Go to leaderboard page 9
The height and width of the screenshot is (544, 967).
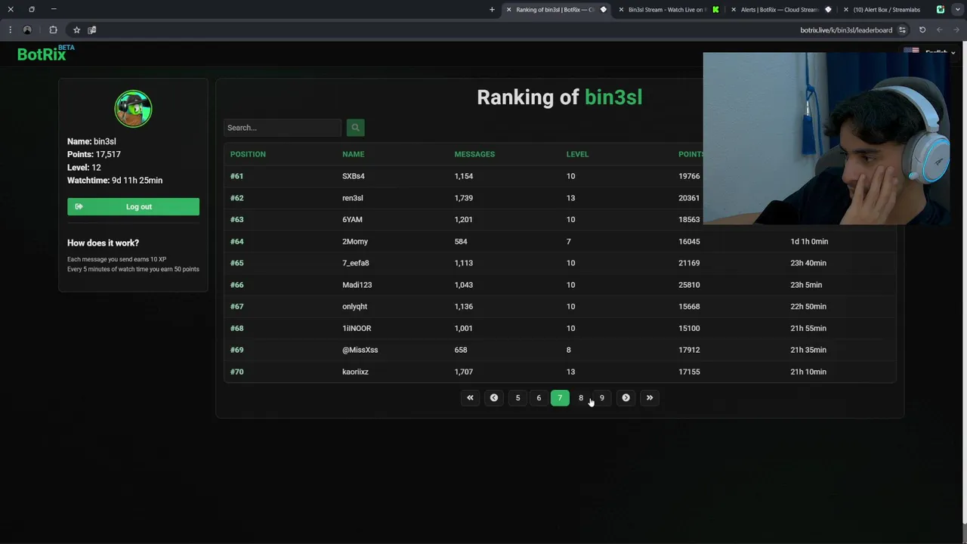(602, 397)
